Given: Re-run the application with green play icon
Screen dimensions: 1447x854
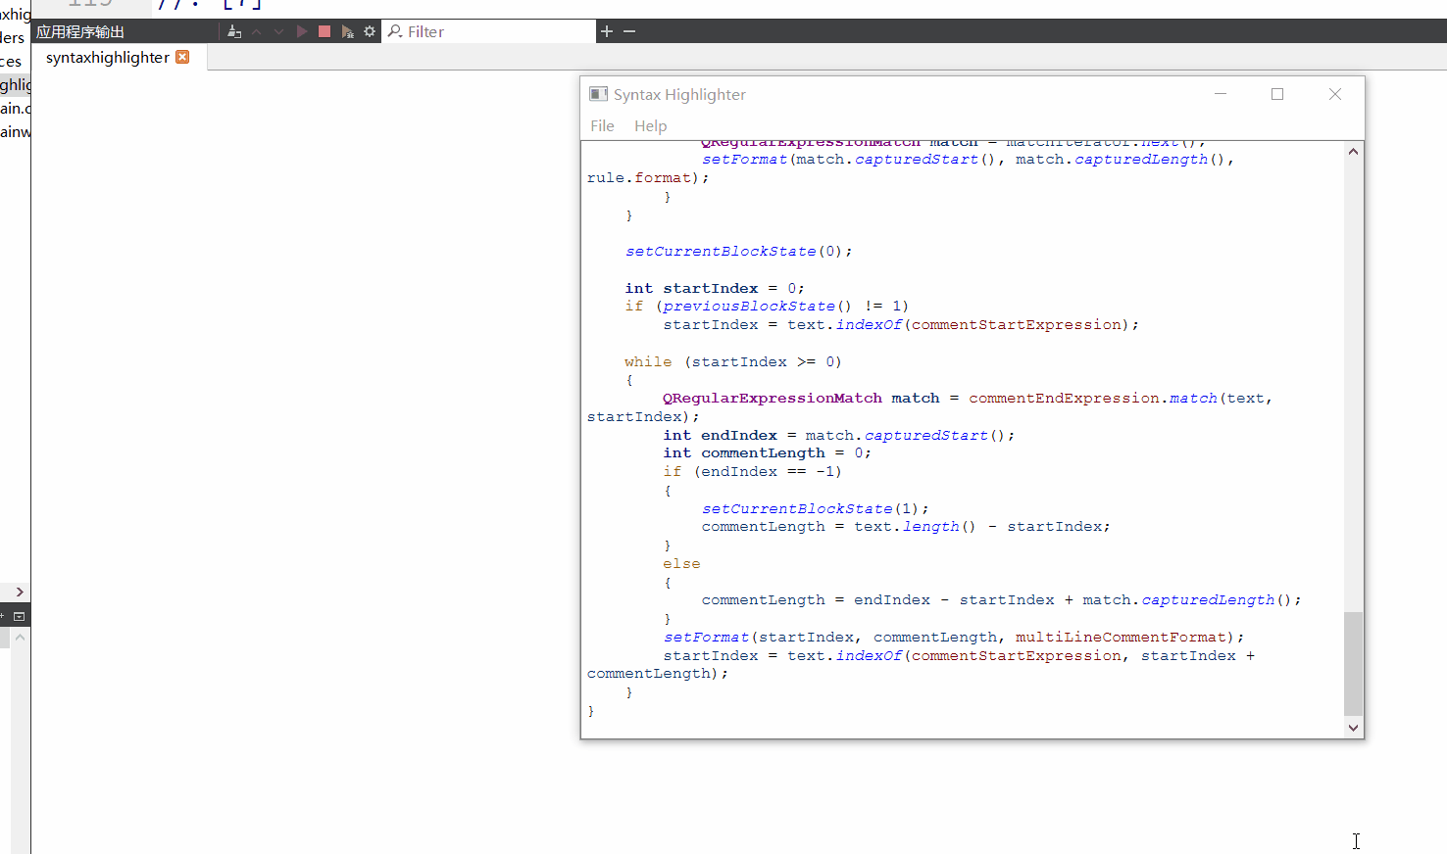Looking at the screenshot, I should (x=302, y=31).
